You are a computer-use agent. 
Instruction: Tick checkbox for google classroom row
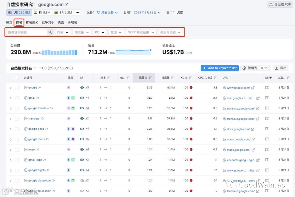click(17, 181)
